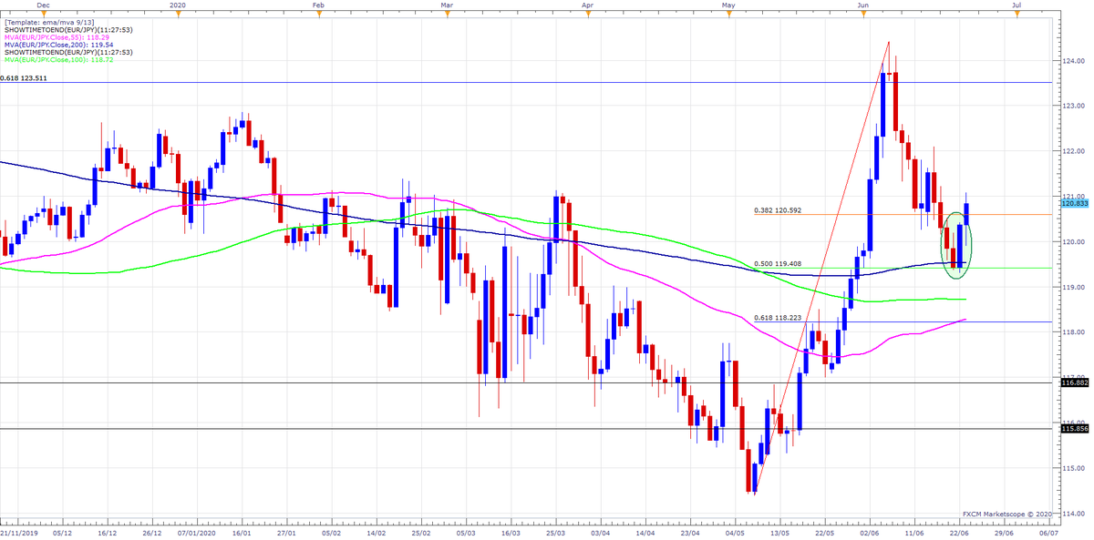The width and height of the screenshot is (1094, 540).
Task: Select the orange 2020 year marker arrow
Action: [x=179, y=14]
